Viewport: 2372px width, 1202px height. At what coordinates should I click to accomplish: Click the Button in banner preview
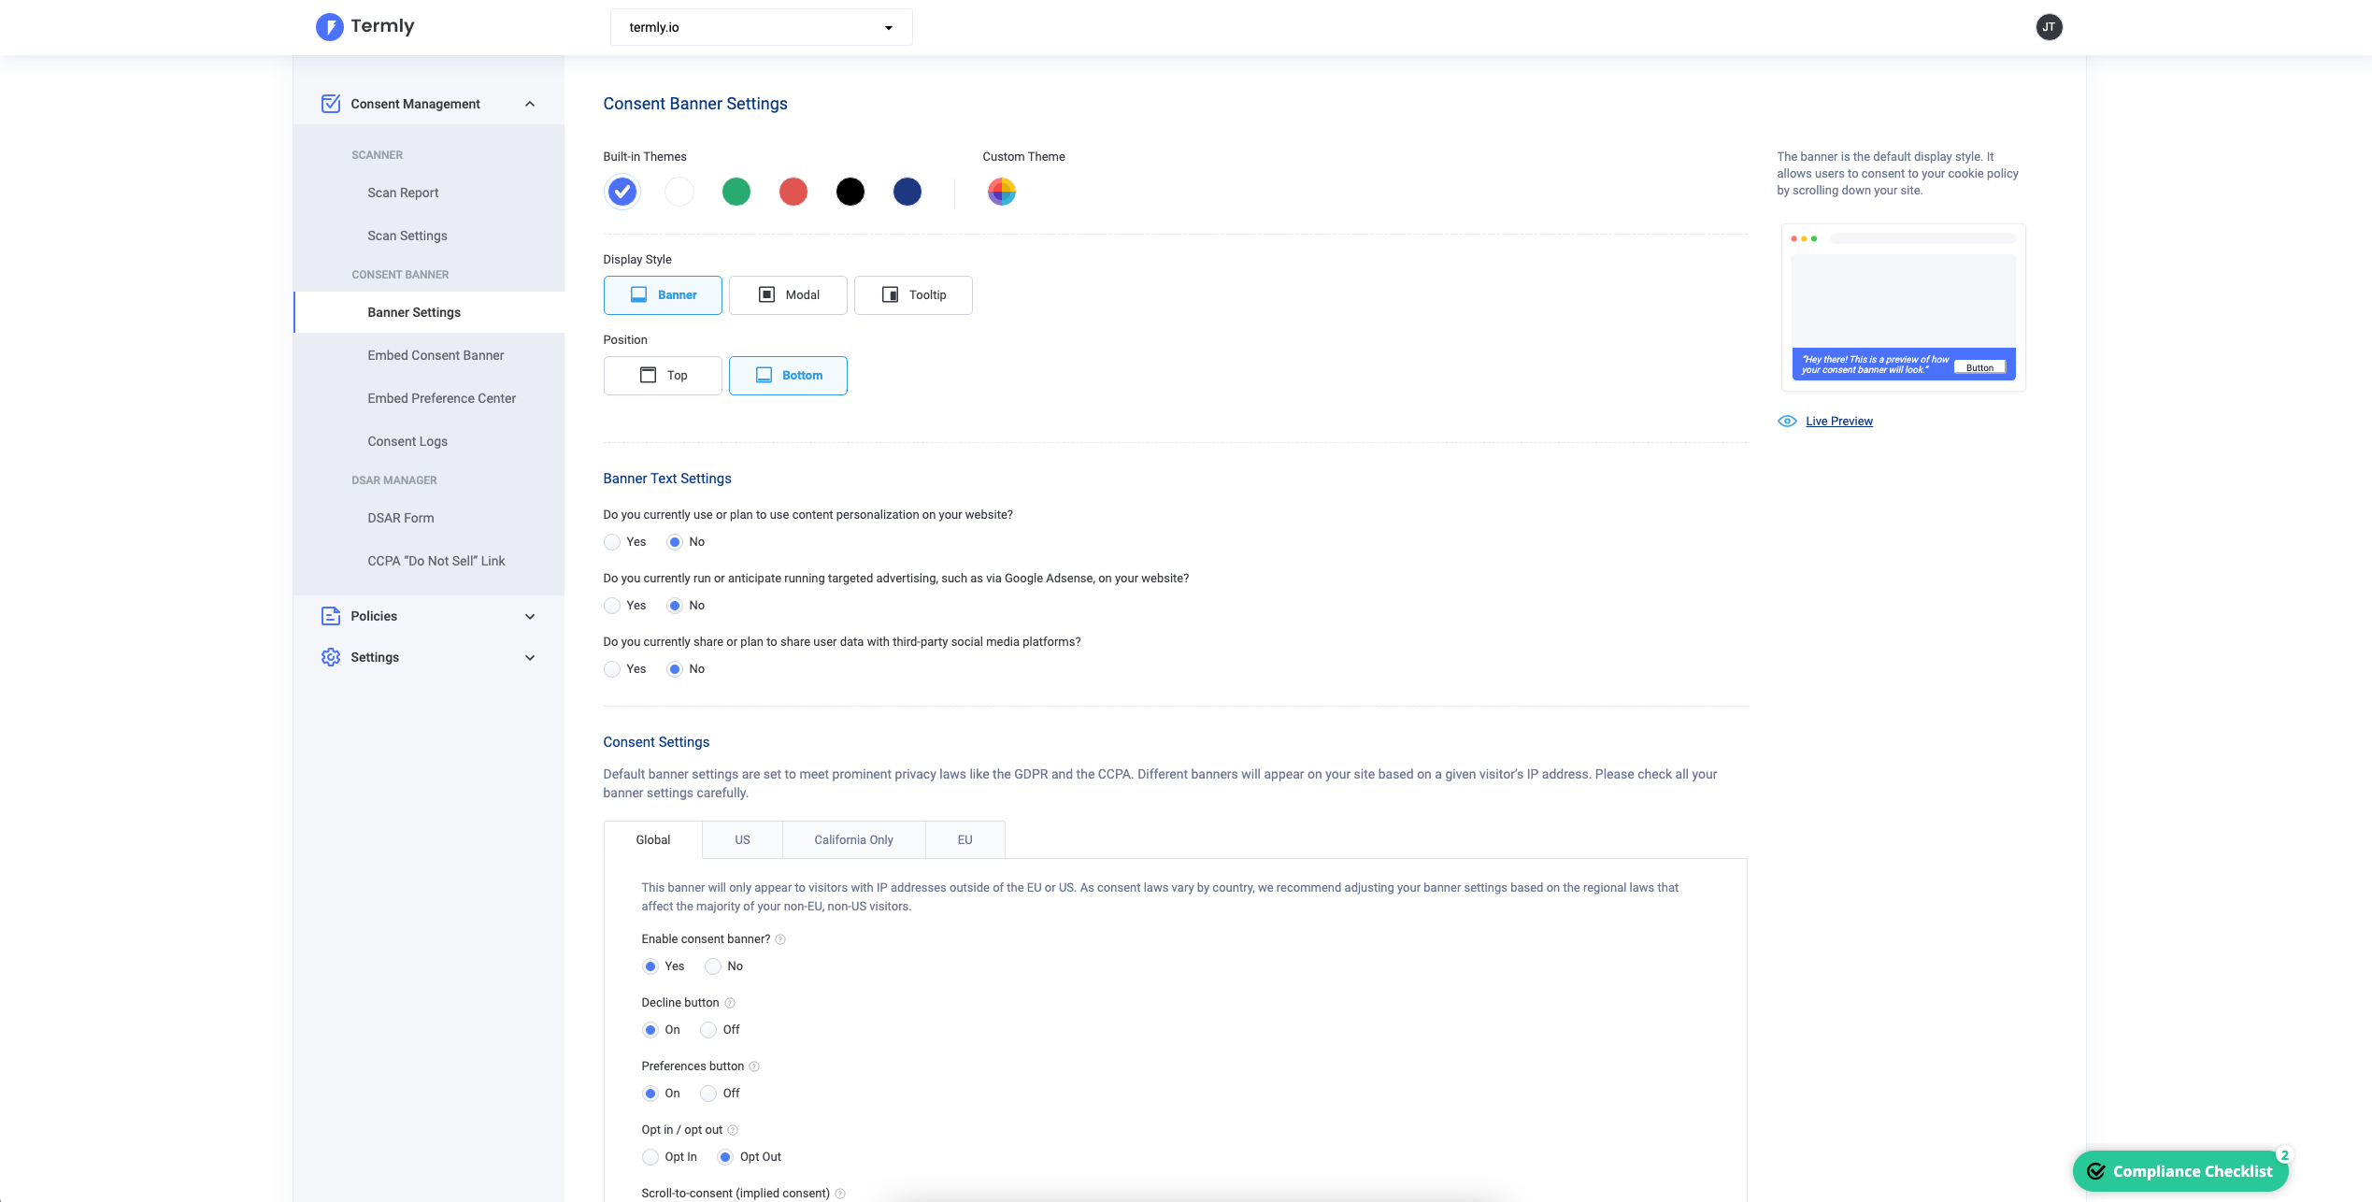coord(1979,367)
